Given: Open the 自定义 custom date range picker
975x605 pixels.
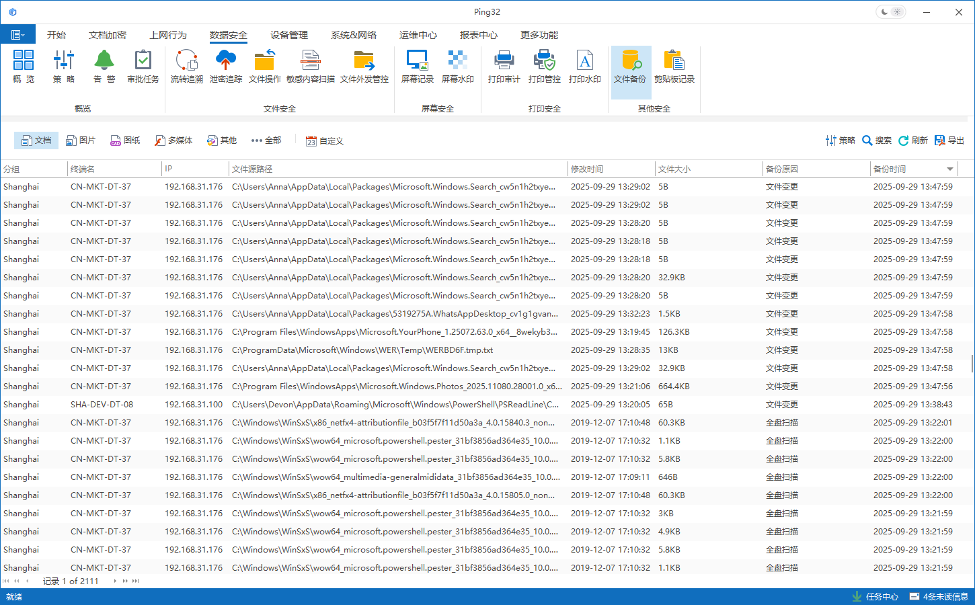Looking at the screenshot, I should (324, 140).
